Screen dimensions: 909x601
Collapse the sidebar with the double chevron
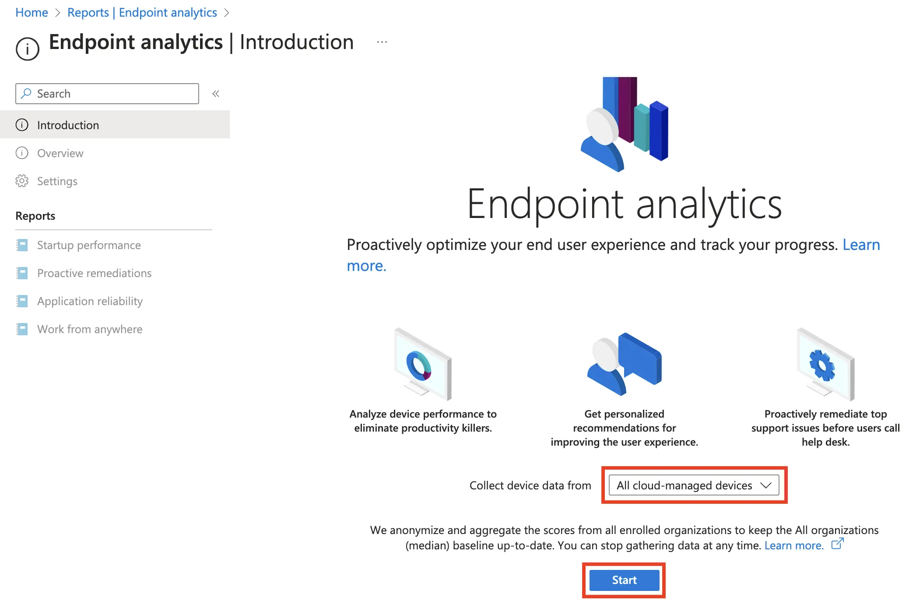(216, 94)
